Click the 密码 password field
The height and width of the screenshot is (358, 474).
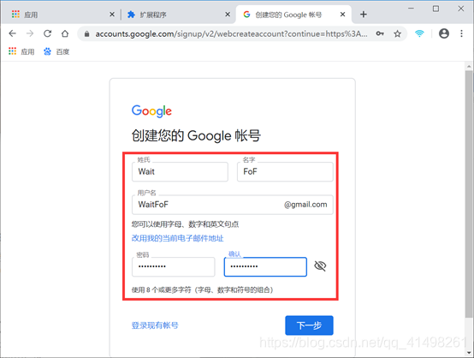point(174,266)
